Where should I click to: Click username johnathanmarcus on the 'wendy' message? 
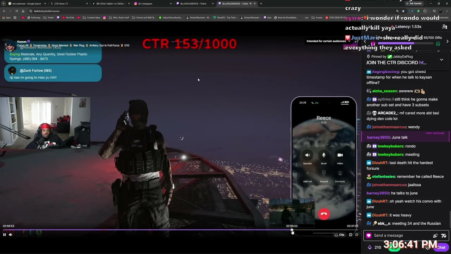(x=389, y=127)
